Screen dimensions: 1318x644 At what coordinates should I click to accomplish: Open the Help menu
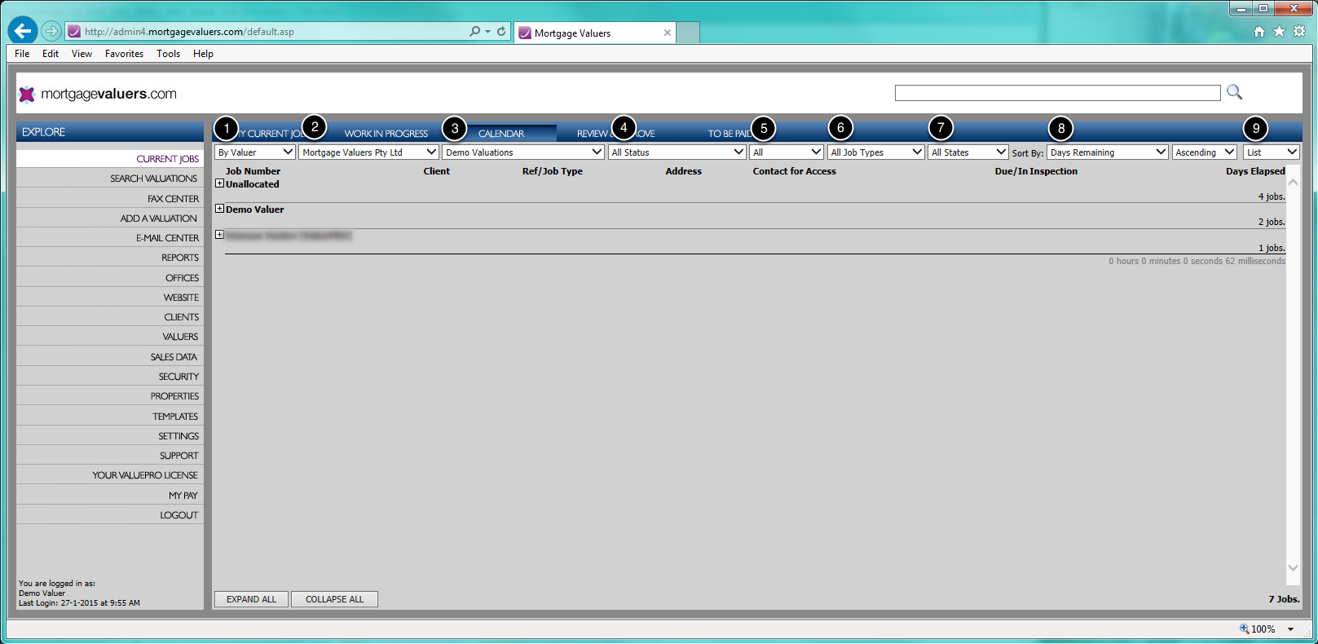(203, 54)
